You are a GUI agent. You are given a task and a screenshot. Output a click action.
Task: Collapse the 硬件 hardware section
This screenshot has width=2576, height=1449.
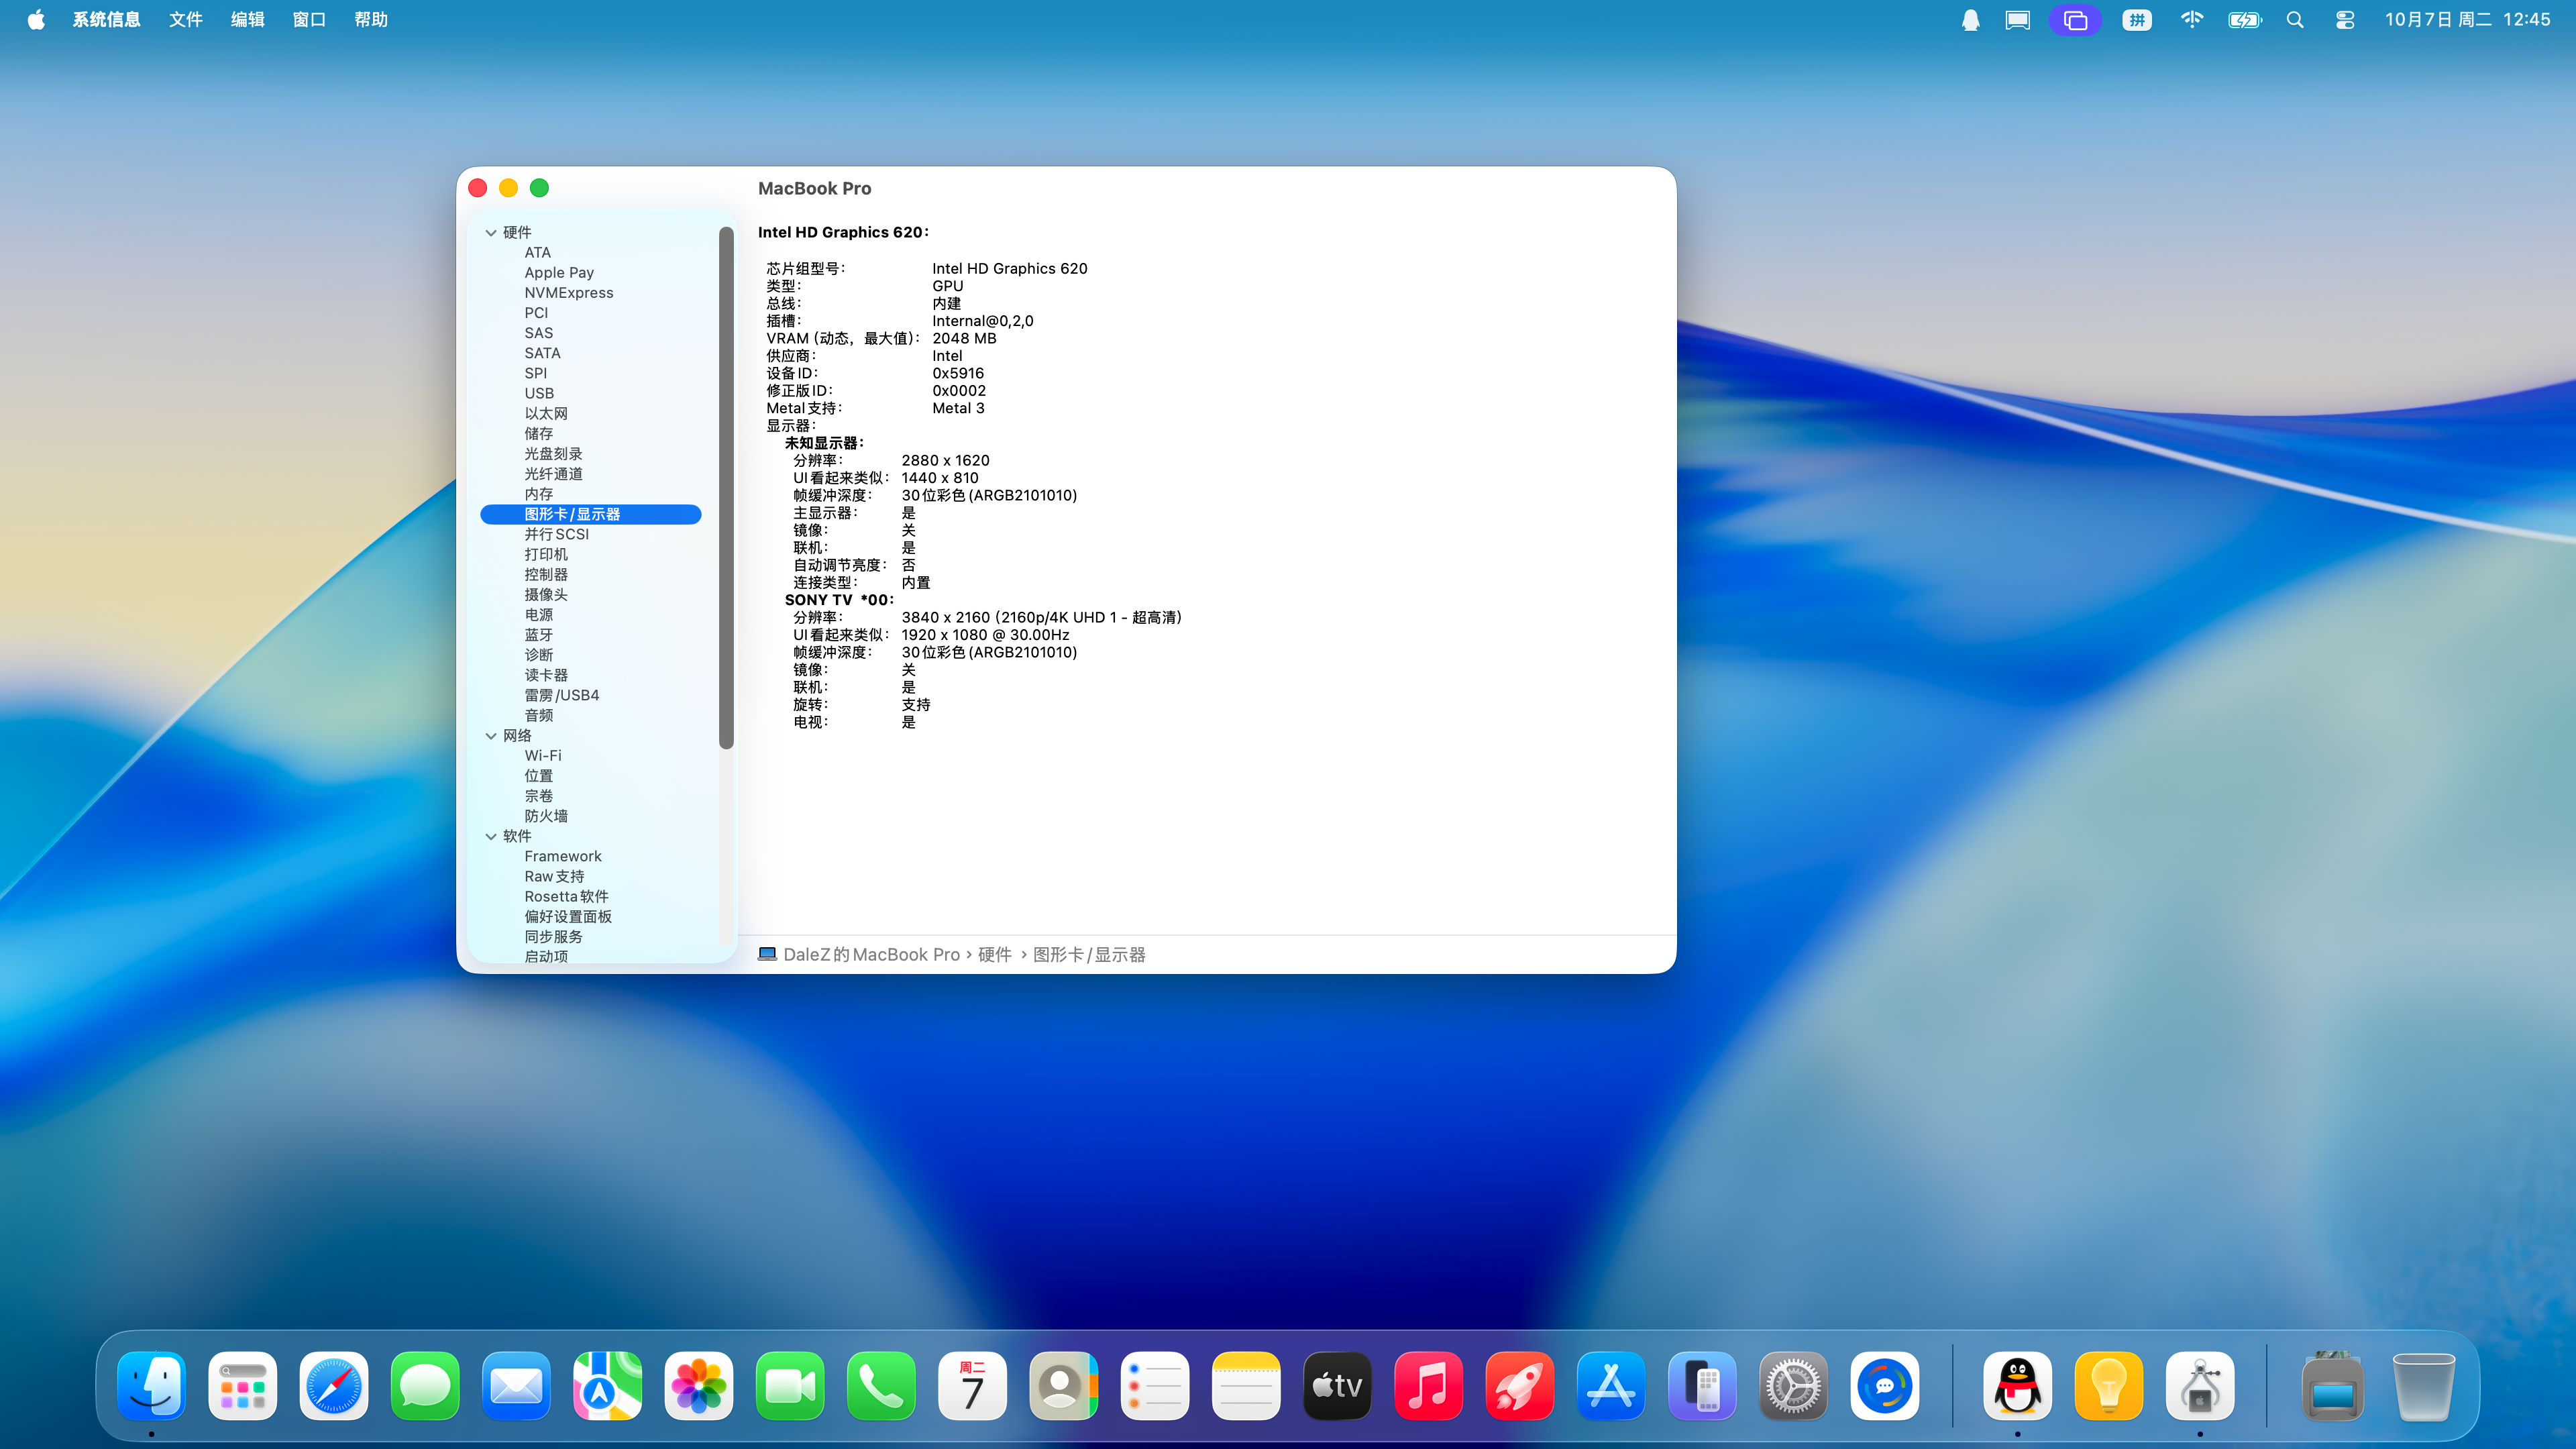coord(491,232)
